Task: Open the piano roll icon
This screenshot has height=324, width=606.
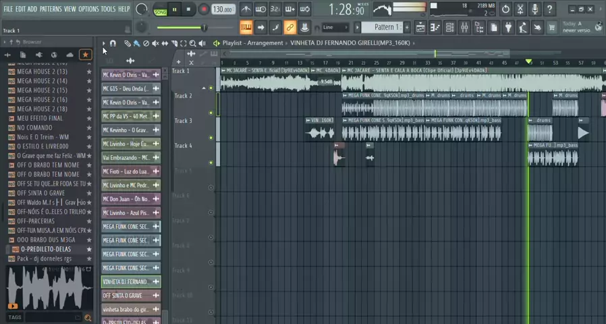Action: pyautogui.click(x=435, y=27)
